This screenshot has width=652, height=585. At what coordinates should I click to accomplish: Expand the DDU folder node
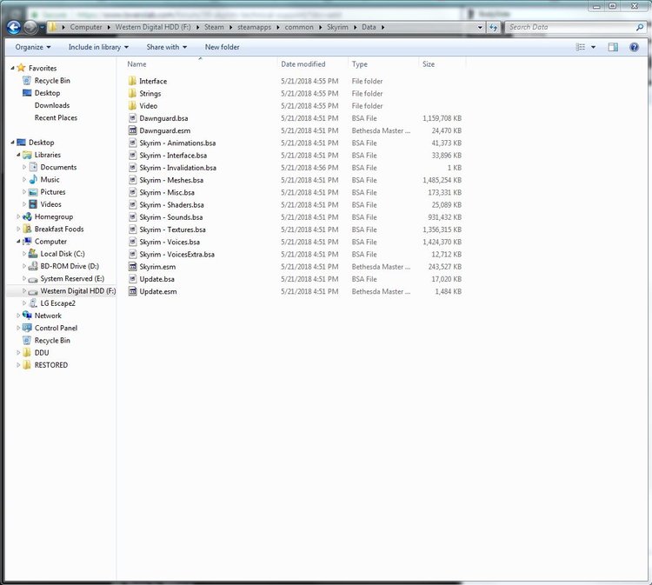18,353
